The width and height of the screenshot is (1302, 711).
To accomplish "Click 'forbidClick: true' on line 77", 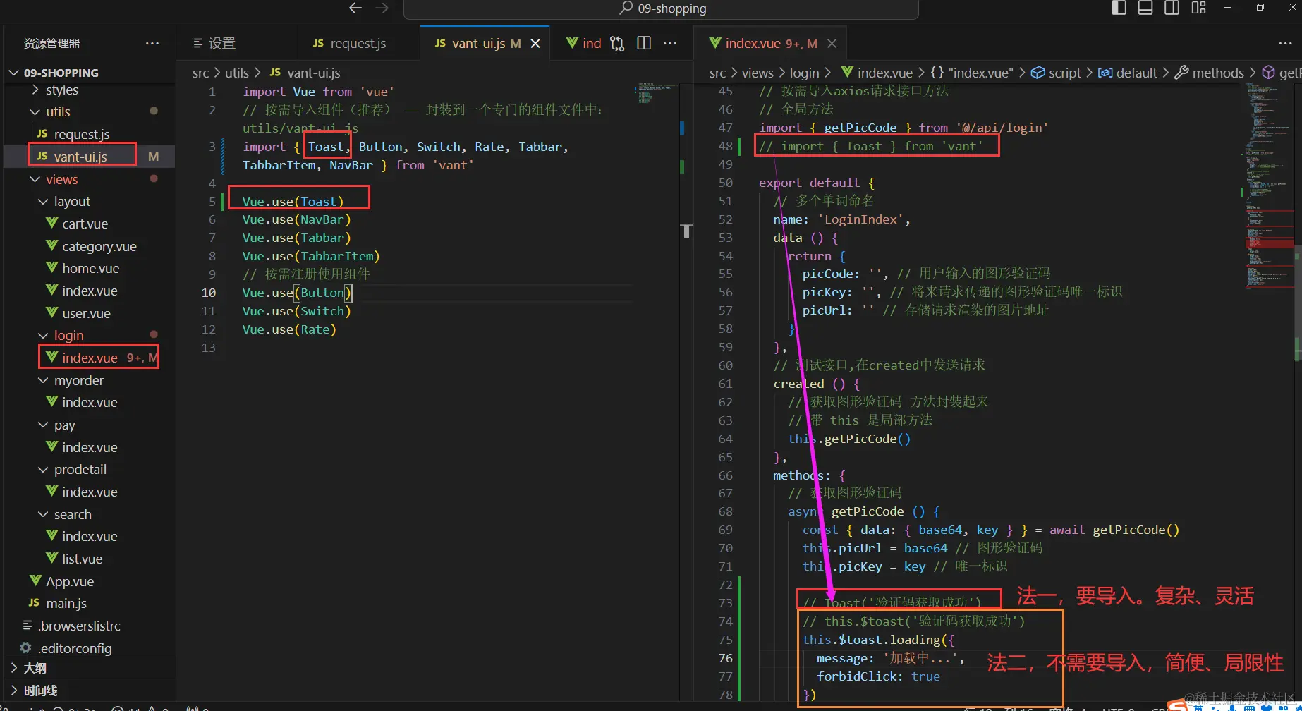I will [878, 676].
